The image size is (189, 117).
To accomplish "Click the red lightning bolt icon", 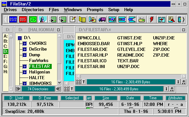I will click(x=152, y=19).
